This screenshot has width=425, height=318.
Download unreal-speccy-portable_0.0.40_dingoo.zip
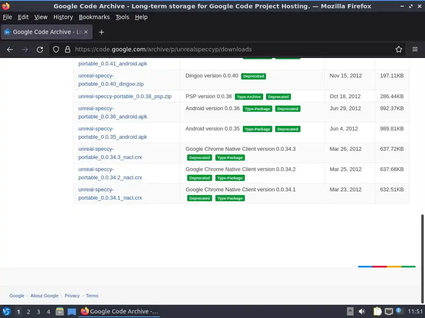111,80
